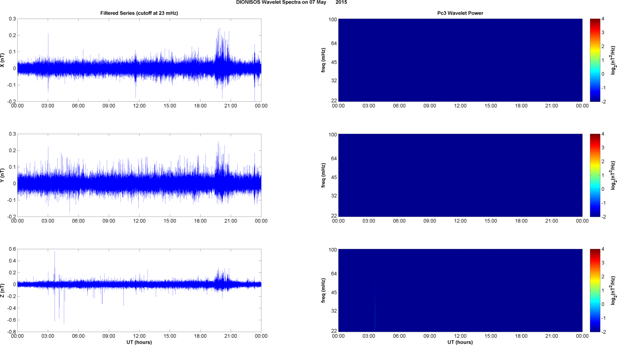Click the log2(nT²/Hz) label beside the middle colorbar
617x345 pixels.
pos(614,175)
